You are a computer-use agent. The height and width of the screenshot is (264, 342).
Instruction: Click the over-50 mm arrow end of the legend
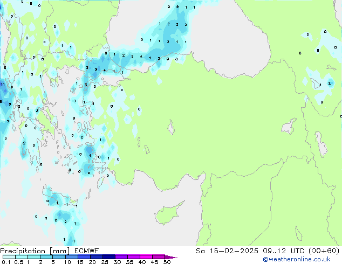171,257
